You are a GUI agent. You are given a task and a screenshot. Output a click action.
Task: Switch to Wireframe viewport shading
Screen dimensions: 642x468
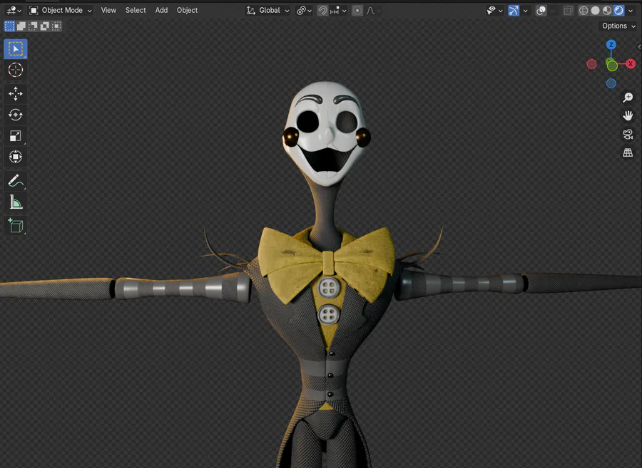[584, 11]
